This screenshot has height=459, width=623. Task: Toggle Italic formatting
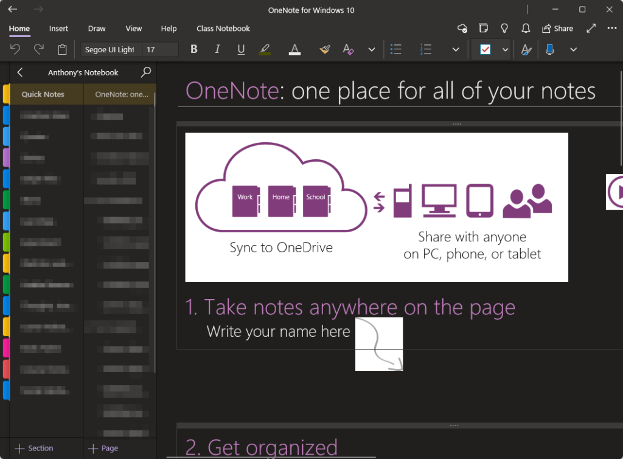pyautogui.click(x=217, y=49)
